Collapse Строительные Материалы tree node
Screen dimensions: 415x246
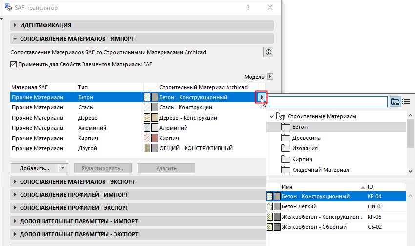(x=271, y=116)
